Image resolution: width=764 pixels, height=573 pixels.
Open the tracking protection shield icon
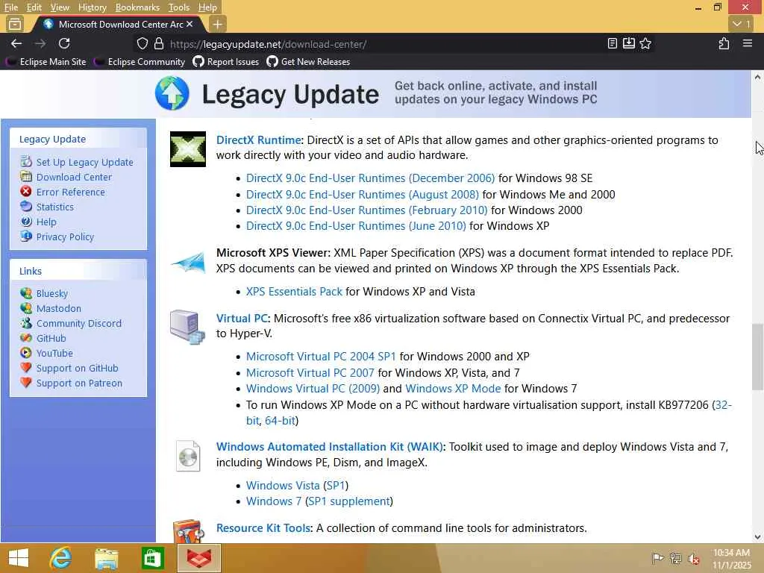[x=143, y=43]
